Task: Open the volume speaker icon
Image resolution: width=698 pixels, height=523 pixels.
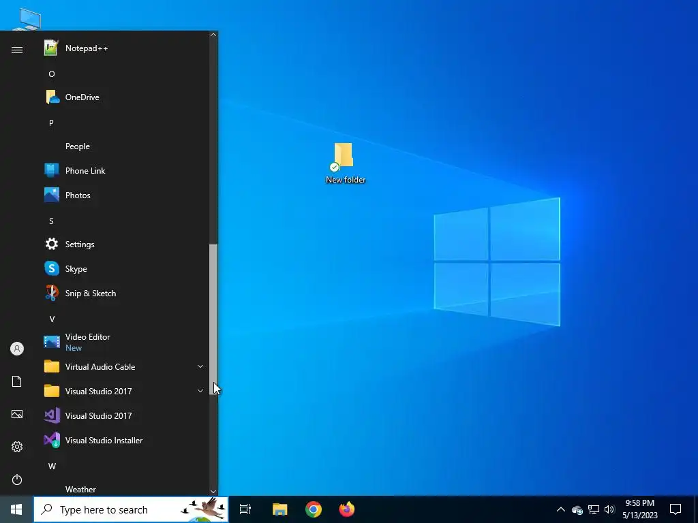Action: (609, 509)
